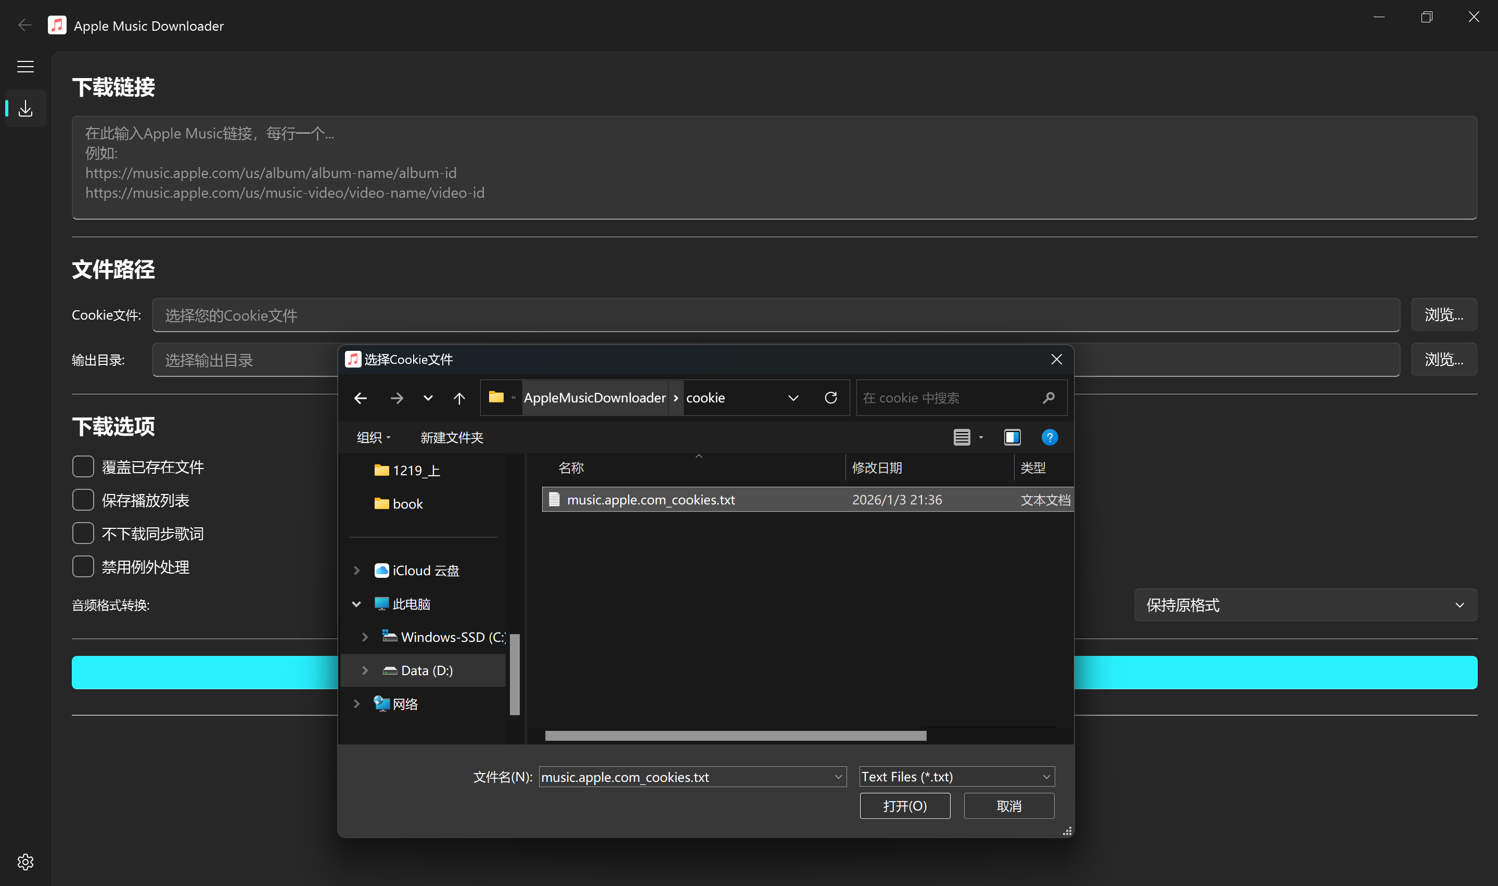Image resolution: width=1498 pixels, height=886 pixels.
Task: Check the 保存播放列表 option
Action: tap(83, 500)
